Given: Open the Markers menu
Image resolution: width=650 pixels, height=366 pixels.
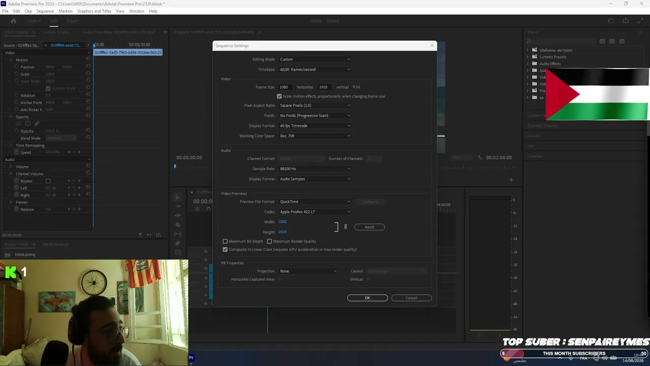Looking at the screenshot, I should click(66, 11).
